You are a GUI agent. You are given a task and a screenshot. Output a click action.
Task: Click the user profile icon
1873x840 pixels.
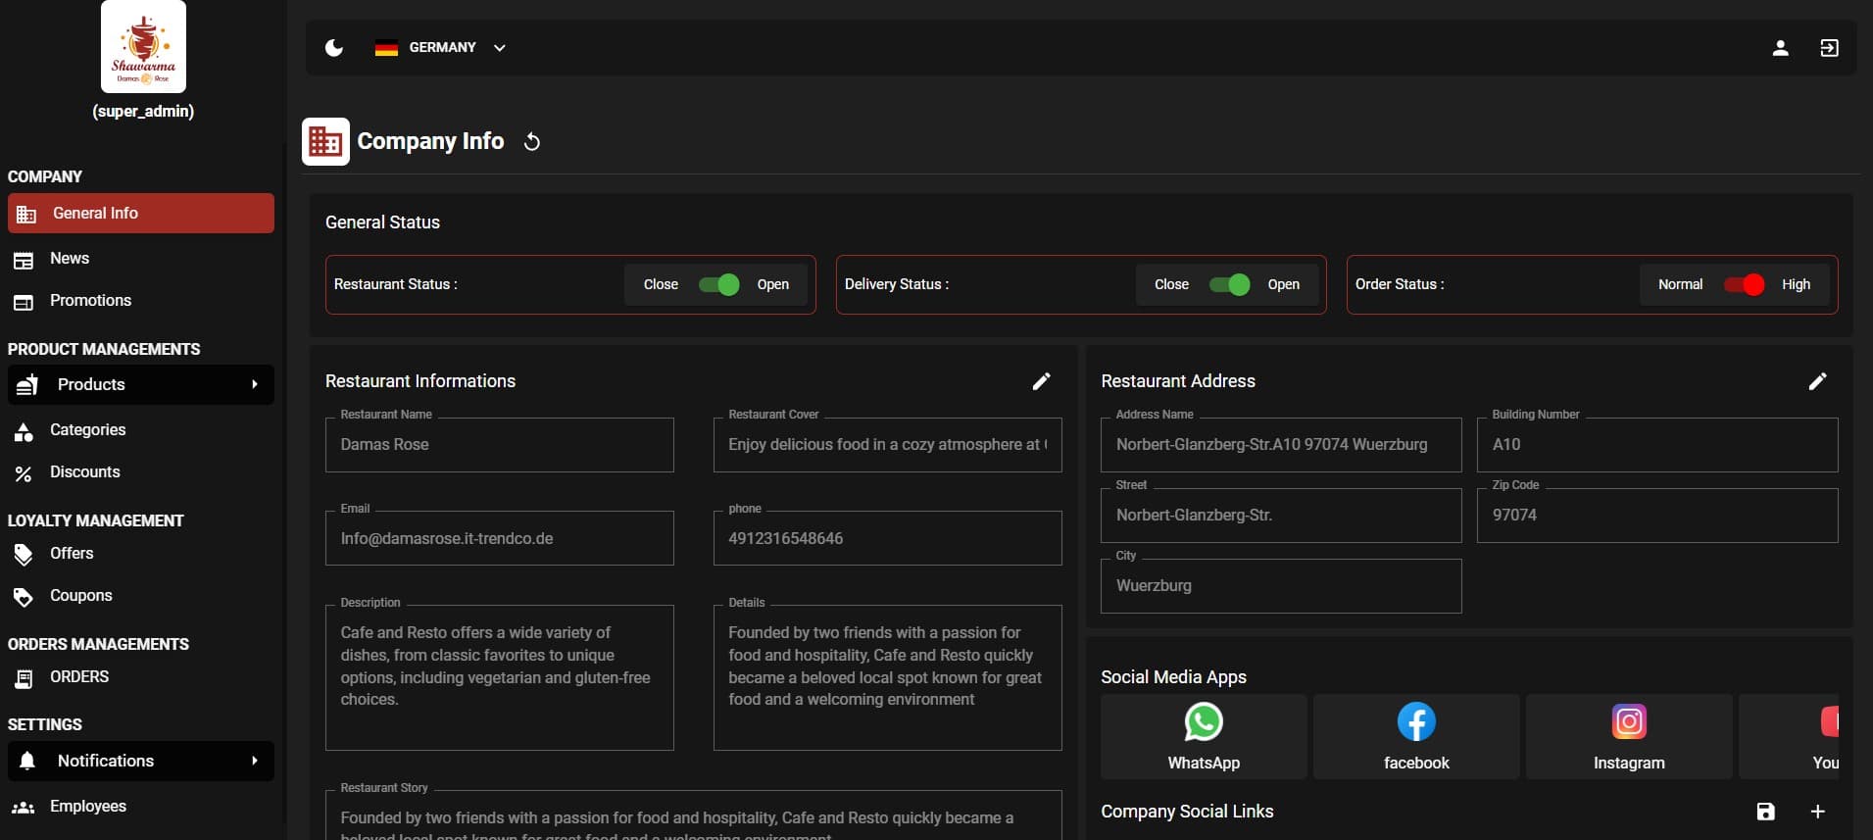click(1780, 48)
